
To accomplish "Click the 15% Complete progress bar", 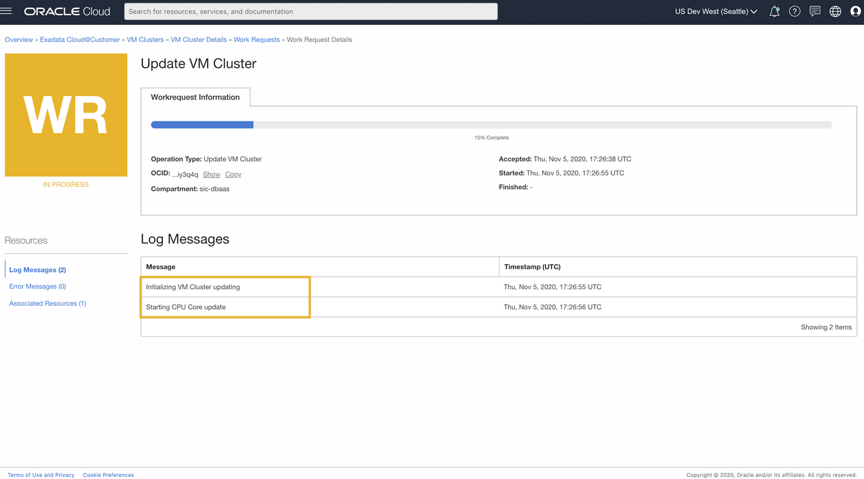I will click(x=491, y=124).
